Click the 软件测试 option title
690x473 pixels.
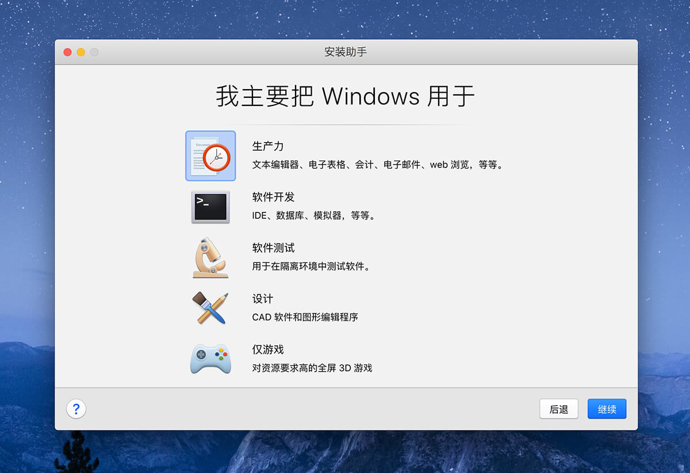click(273, 247)
